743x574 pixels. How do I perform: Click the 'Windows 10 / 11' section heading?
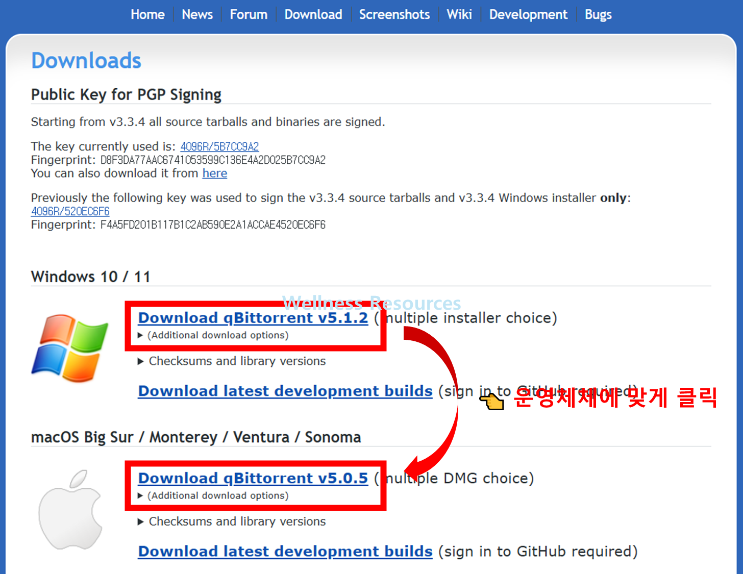point(91,277)
